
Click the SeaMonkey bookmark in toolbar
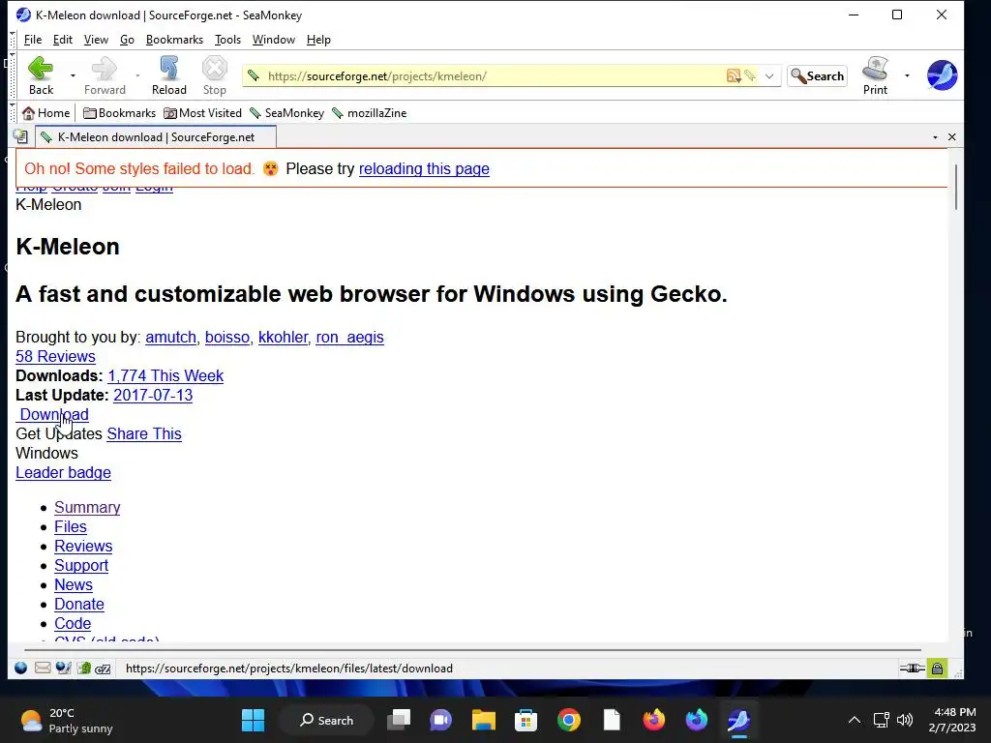click(x=286, y=113)
